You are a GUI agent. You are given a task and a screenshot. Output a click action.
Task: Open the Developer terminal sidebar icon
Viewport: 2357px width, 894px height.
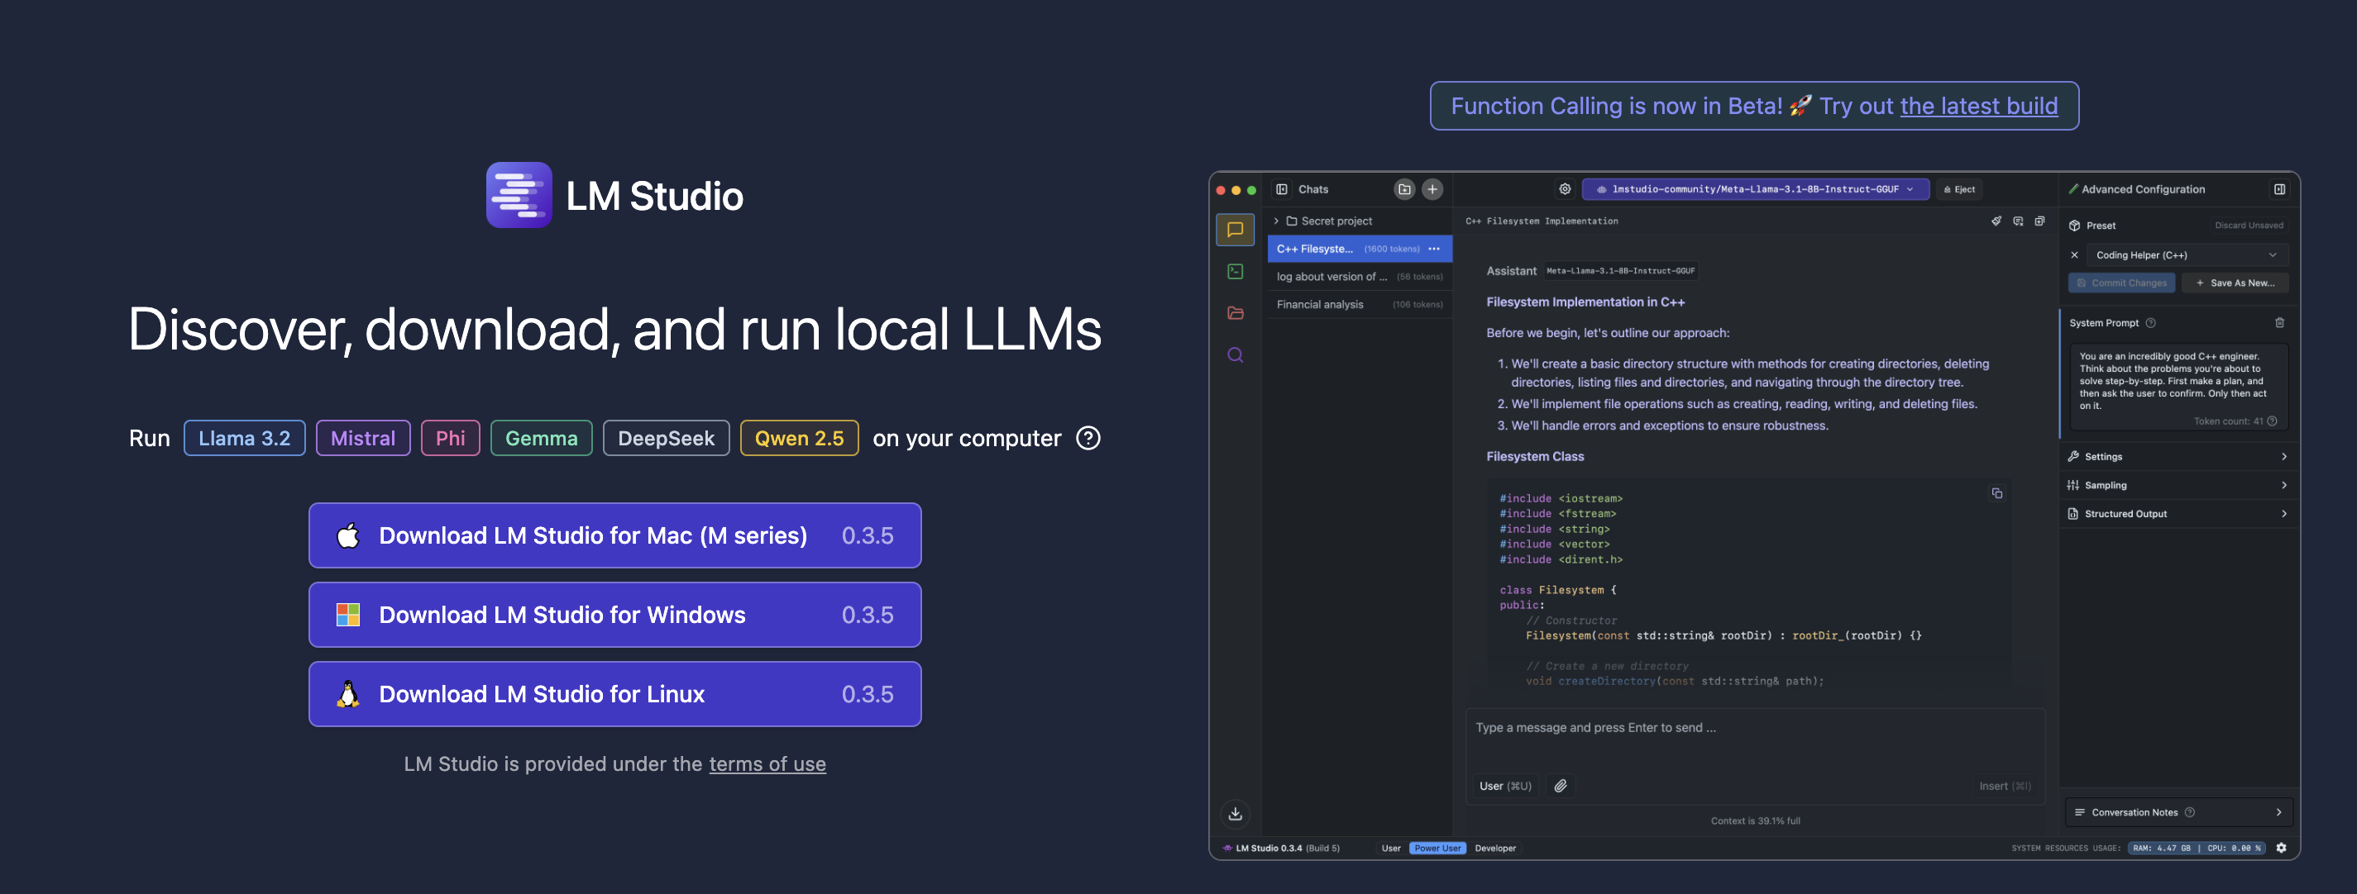[x=1234, y=272]
